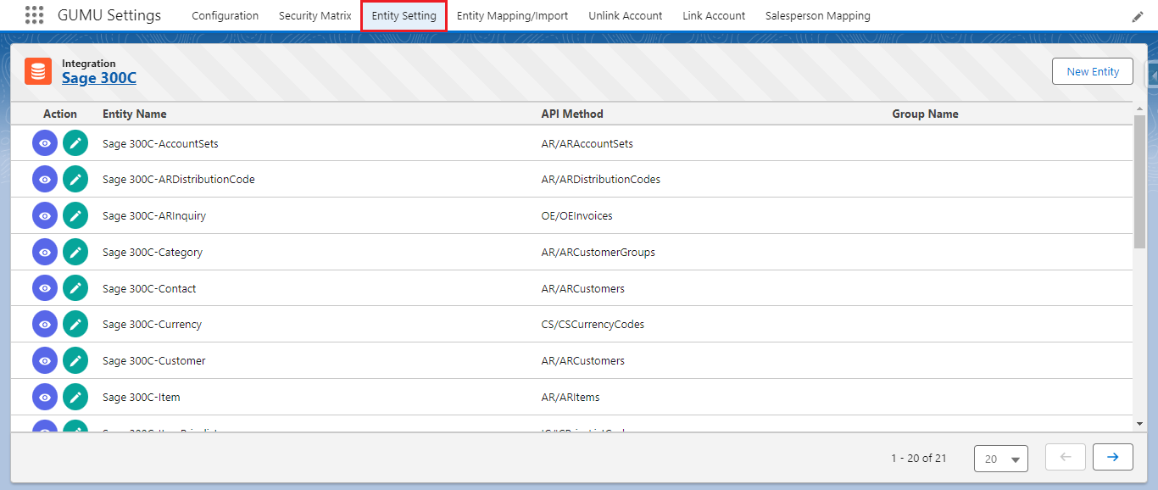Click the eye icon for Sage 300C-Customer
Viewport: 1158px width, 490px height.
coord(45,360)
